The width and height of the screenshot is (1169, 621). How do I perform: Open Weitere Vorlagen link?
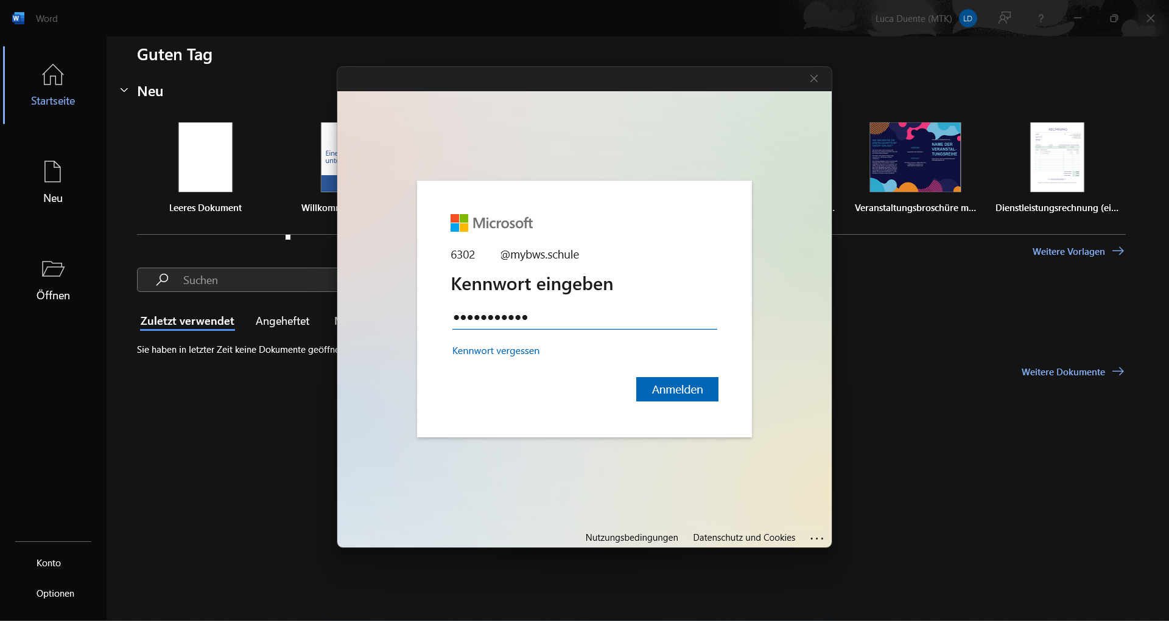[1078, 251]
